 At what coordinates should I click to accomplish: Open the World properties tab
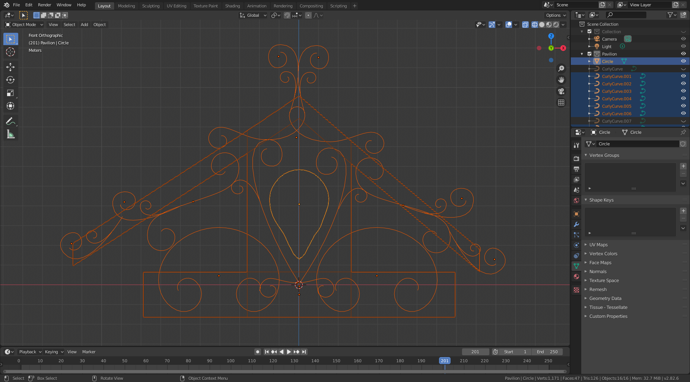pos(576,201)
